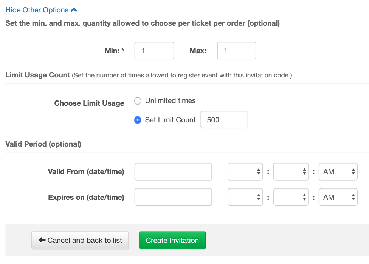Click the back arrow icon on Cancel button
Viewport: 369px width, 264px height.
point(42,240)
